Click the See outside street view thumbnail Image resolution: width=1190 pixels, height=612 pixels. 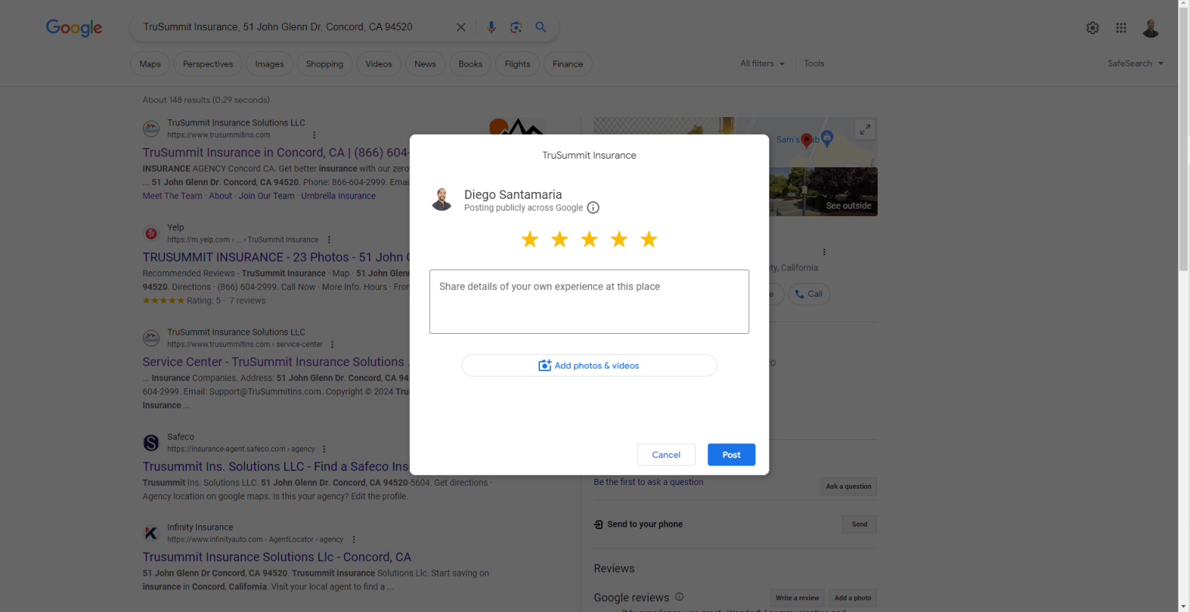(824, 191)
